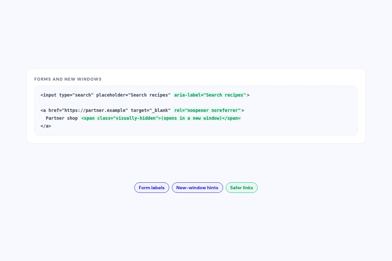Click the placeholder="Search recipes" attribute
392x261 pixels.
click(133, 95)
